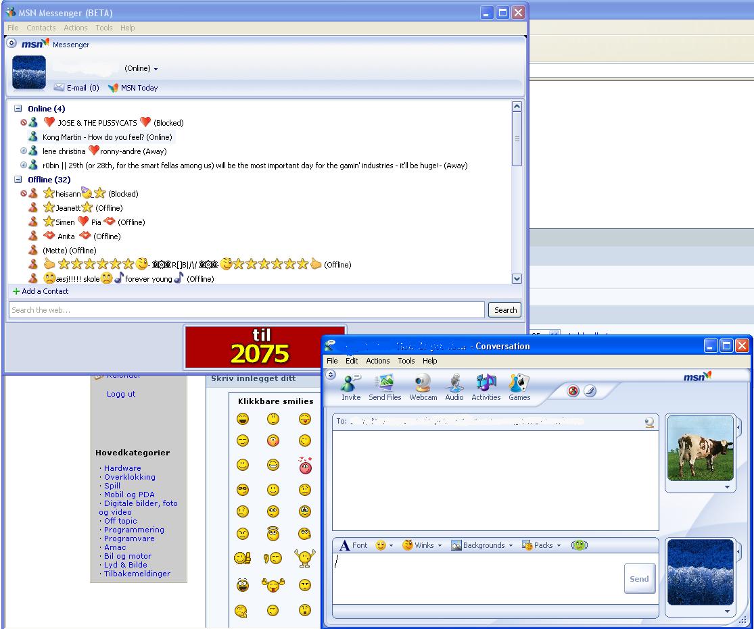The image size is (754, 629).
Task: Open the emoticon picker dropdown arrow
Action: pos(391,546)
